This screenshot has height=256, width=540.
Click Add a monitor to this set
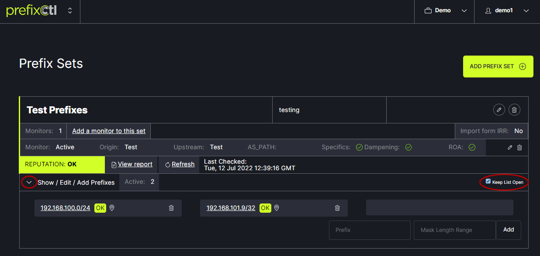click(109, 131)
